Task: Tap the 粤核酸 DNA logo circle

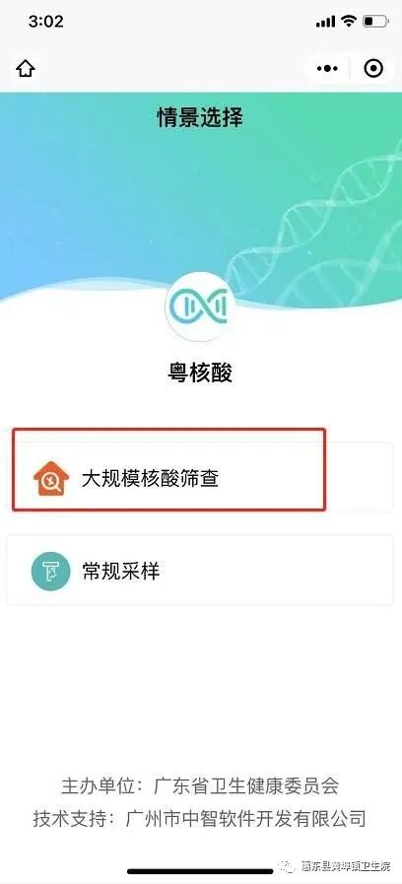Action: click(x=200, y=306)
